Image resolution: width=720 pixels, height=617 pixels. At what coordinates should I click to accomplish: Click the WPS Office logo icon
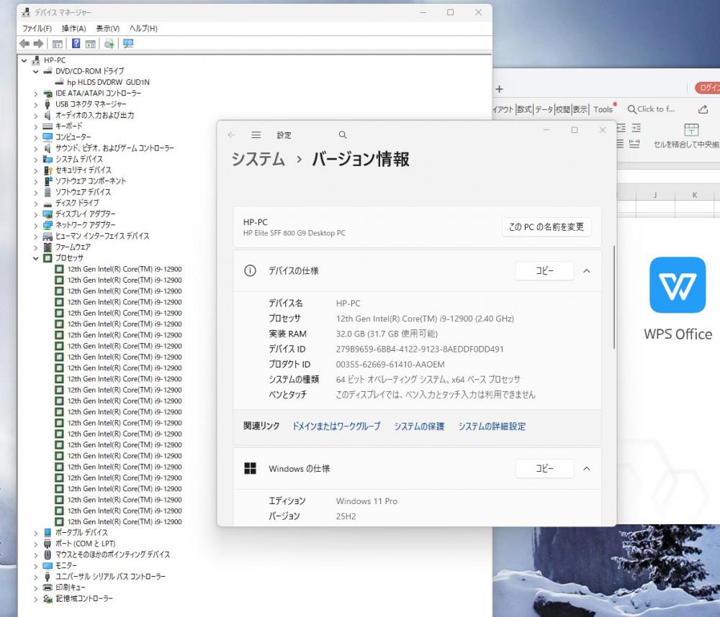pos(678,285)
